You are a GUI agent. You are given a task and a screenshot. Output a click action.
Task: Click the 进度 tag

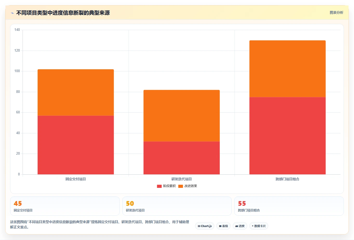(240, 226)
